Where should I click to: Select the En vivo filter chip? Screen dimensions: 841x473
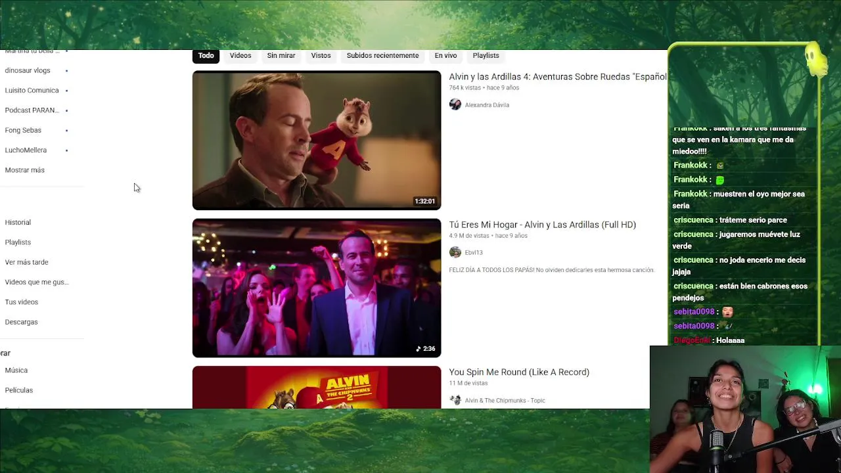(445, 56)
